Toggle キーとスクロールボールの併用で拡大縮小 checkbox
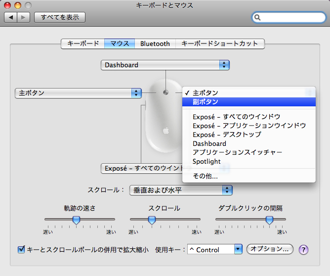The width and height of the screenshot is (330, 276). 21,250
